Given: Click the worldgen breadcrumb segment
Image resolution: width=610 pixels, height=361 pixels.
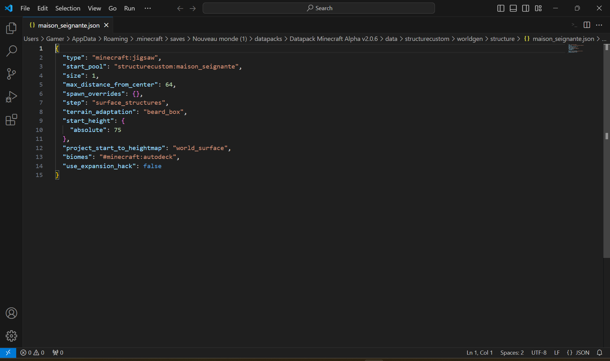Looking at the screenshot, I should [470, 39].
